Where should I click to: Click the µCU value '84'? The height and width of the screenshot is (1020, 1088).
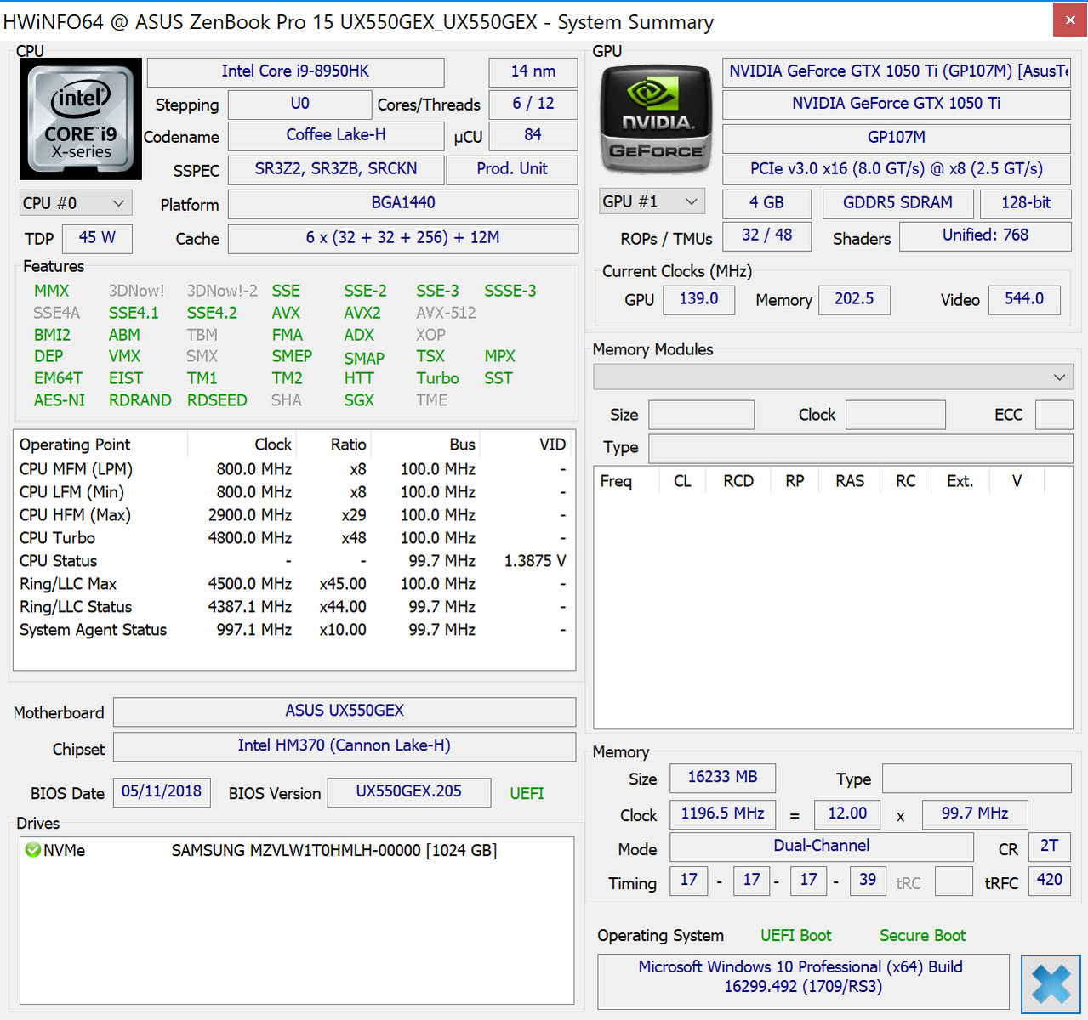click(x=533, y=135)
